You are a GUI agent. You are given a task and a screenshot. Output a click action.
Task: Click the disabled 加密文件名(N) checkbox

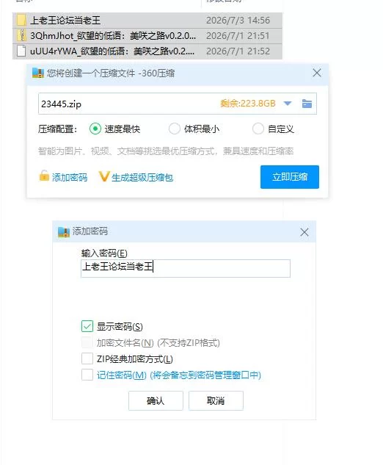point(87,342)
